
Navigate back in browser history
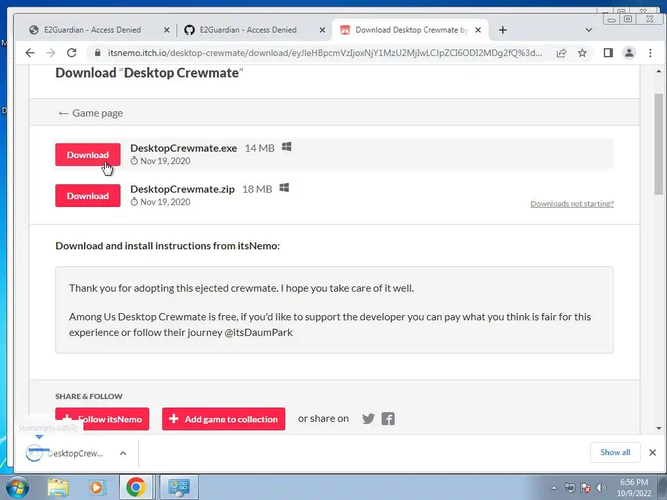(30, 53)
